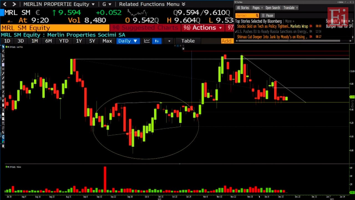
Task: Switch to candlestick chart type
Action: coord(157,41)
